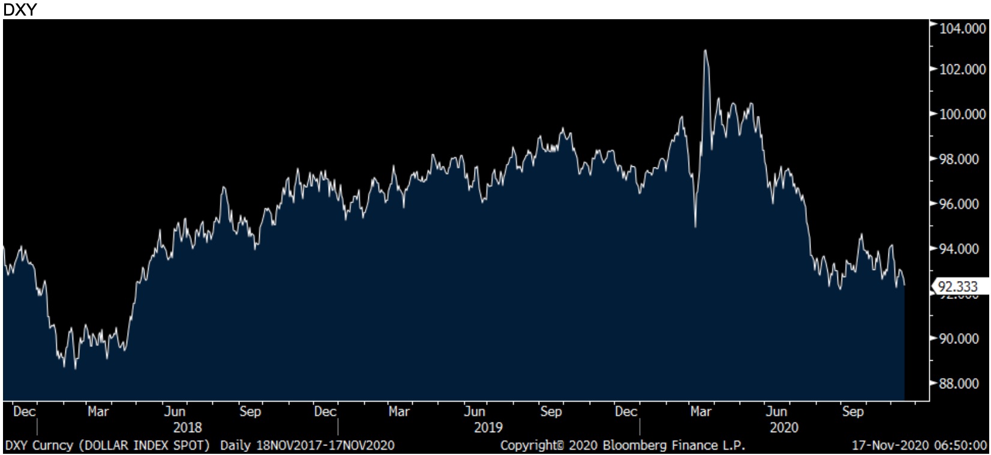Click the 2019 year label

click(488, 428)
